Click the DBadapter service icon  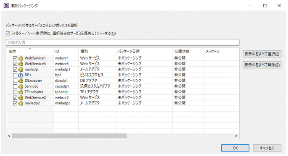pyautogui.click(x=21, y=81)
